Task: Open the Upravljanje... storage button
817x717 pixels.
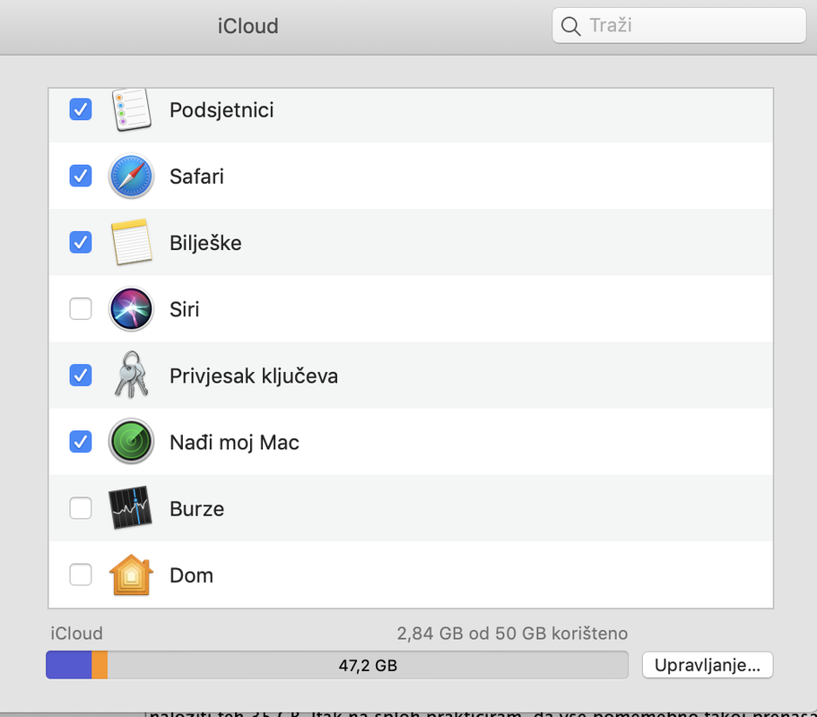Action: 708,665
